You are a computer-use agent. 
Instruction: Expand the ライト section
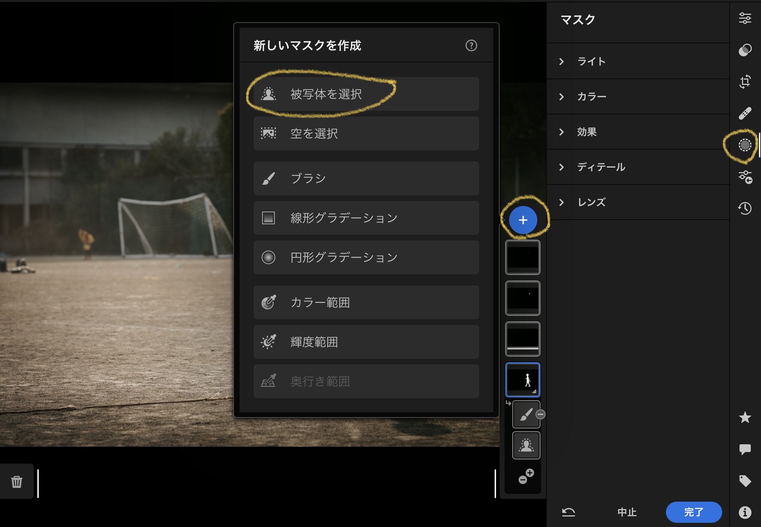(591, 62)
